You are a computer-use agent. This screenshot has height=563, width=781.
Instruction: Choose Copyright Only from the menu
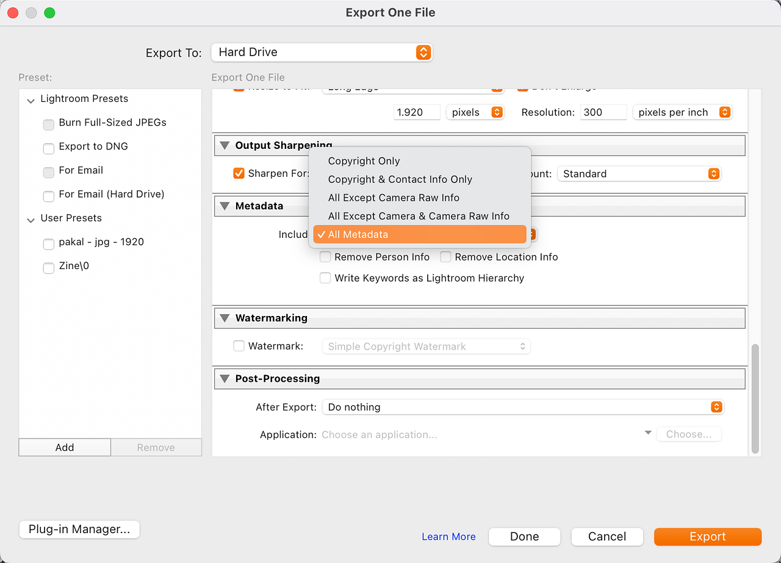(364, 161)
